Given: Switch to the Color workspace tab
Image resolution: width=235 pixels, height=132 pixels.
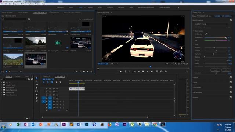Looking at the screenshot, I should pos(81,7).
